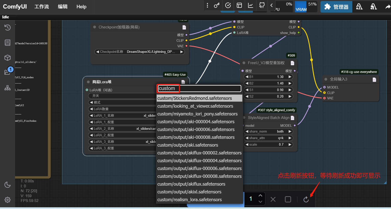
Task: Open the GitHub icon in toolbar
Action: coord(262,5)
